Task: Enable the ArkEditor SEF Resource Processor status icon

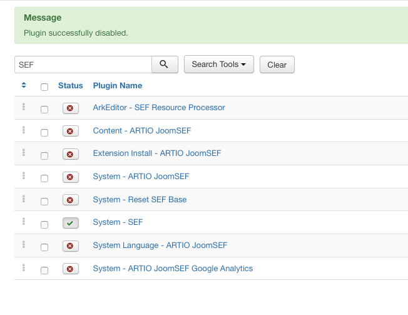Action: (x=71, y=108)
